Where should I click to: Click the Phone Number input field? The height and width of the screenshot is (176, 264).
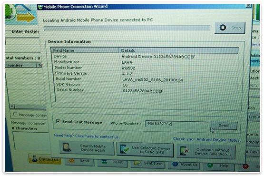176,124
